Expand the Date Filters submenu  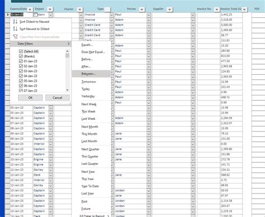click(41, 44)
